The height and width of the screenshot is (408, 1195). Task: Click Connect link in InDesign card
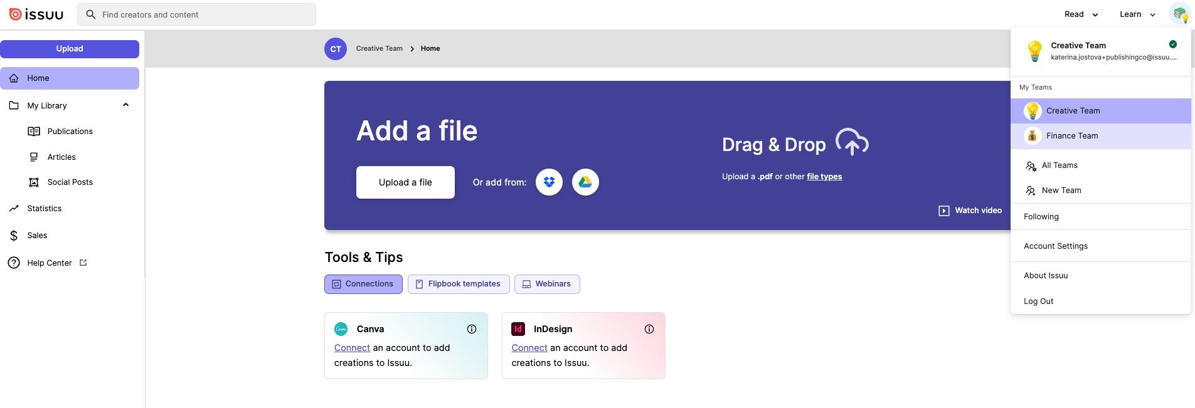(529, 348)
